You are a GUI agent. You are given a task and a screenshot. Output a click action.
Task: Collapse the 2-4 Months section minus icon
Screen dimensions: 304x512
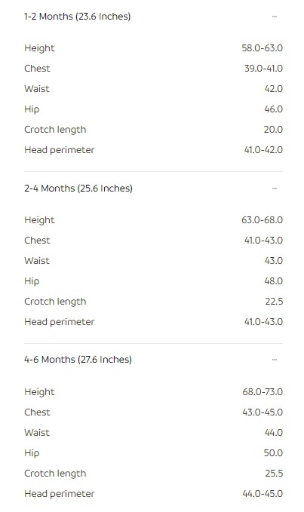coord(275,189)
